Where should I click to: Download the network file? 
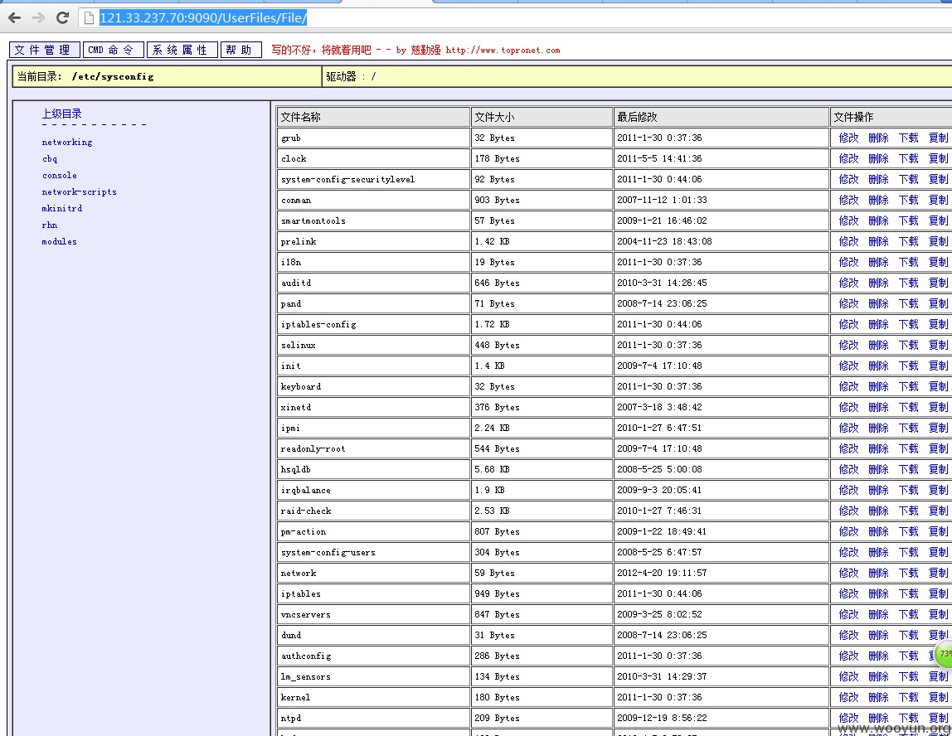pos(909,573)
